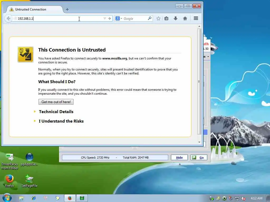Go back using the browser back arrow
Viewport: 270px width, 202px height.
click(x=8, y=18)
